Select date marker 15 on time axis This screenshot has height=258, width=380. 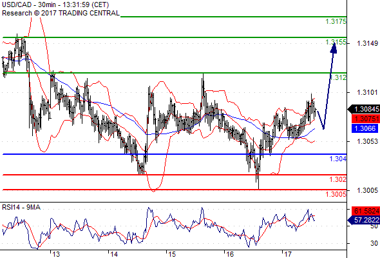pyautogui.click(x=172, y=254)
